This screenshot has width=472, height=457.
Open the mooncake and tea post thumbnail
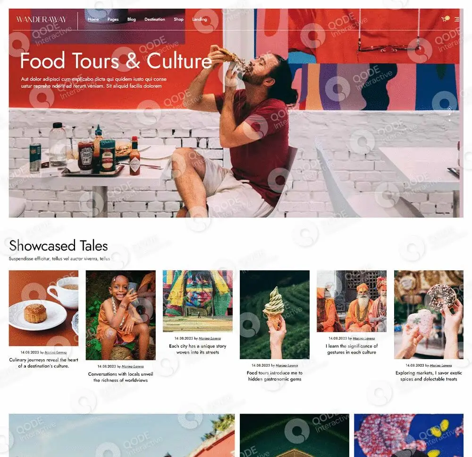43,308
